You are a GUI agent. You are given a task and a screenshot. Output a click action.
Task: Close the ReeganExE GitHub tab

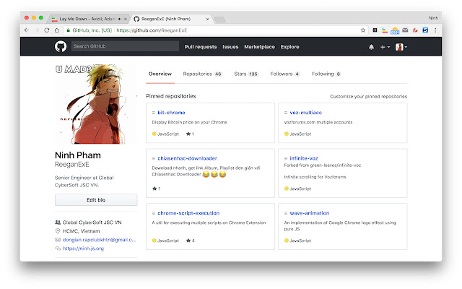[207, 19]
